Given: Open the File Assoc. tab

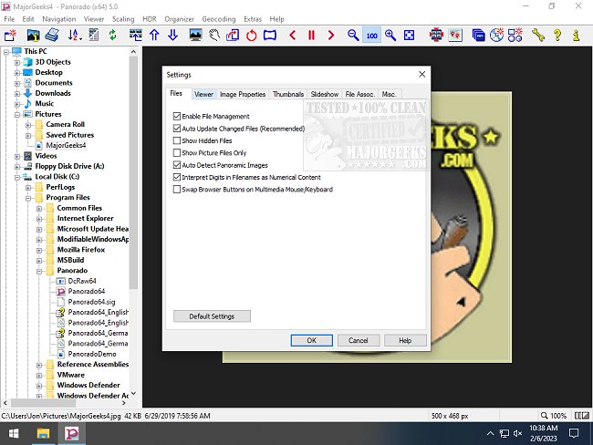Looking at the screenshot, I should pos(360,94).
